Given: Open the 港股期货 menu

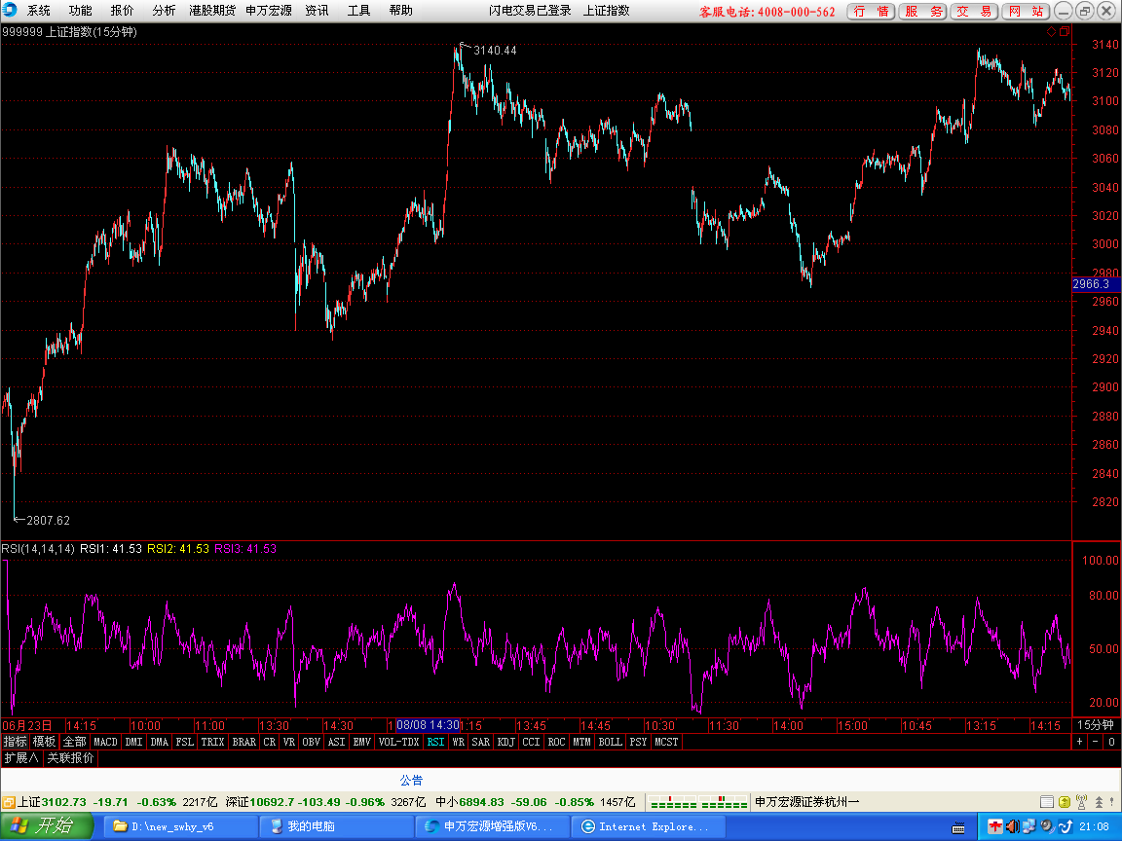Looking at the screenshot, I should point(212,11).
